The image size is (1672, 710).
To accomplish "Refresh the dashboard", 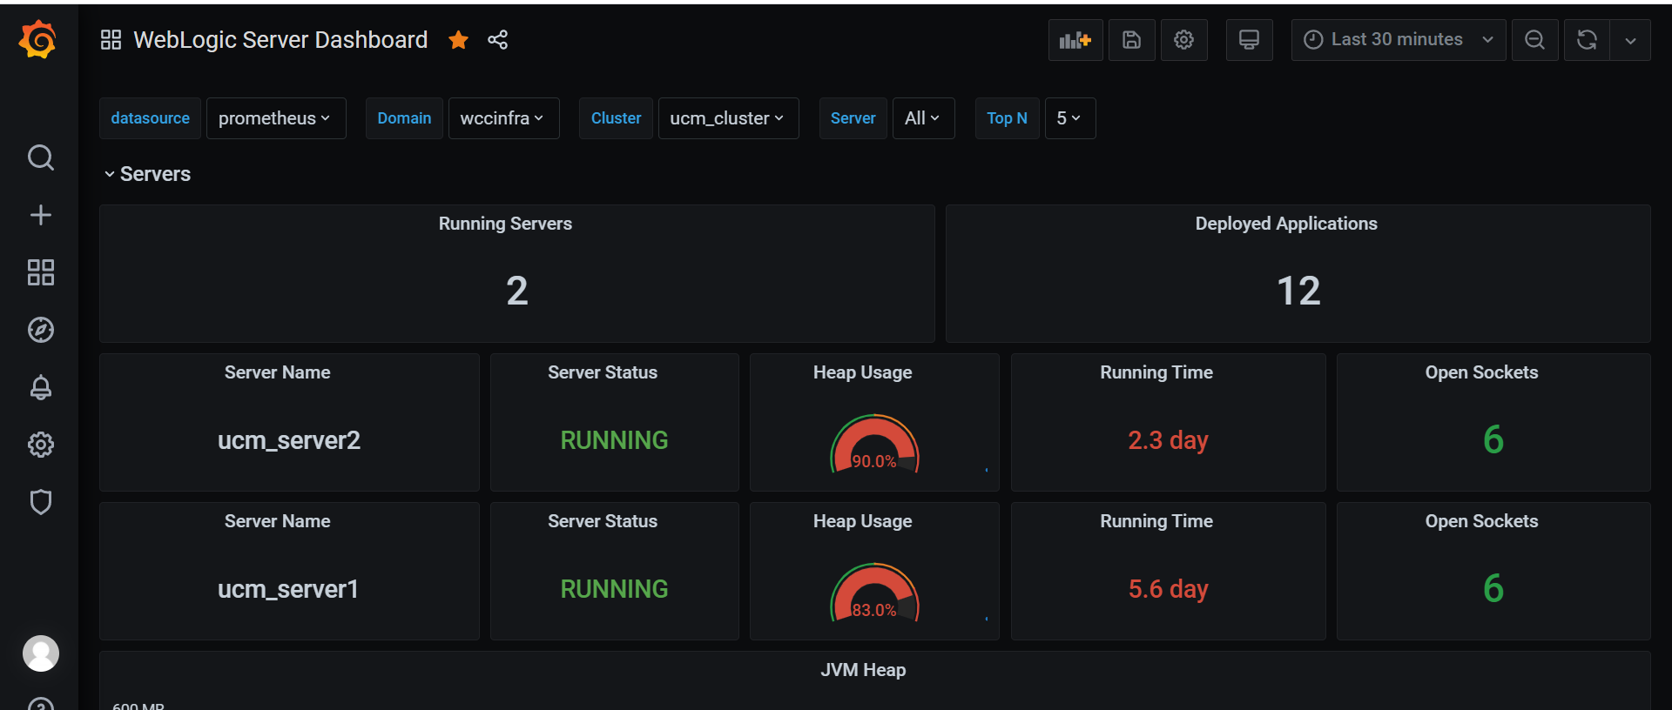I will click(x=1587, y=40).
